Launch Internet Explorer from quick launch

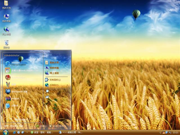(x=14, y=132)
